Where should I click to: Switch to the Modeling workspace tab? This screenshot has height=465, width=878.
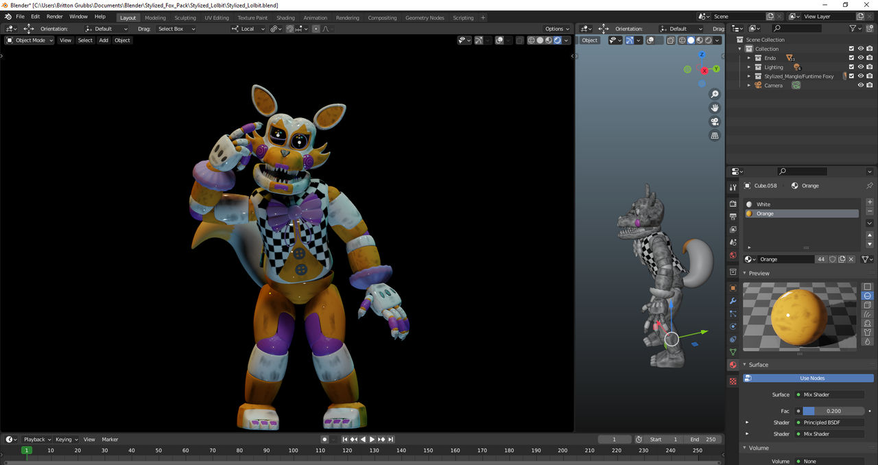(155, 18)
